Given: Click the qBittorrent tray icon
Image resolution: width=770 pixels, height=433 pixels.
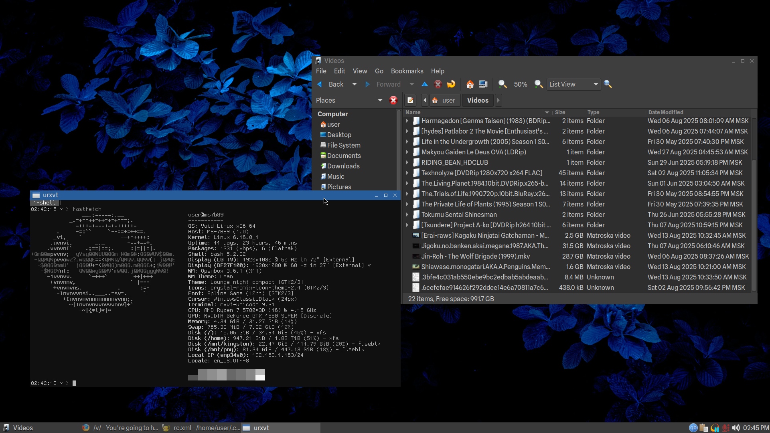Looking at the screenshot, I should coord(693,428).
